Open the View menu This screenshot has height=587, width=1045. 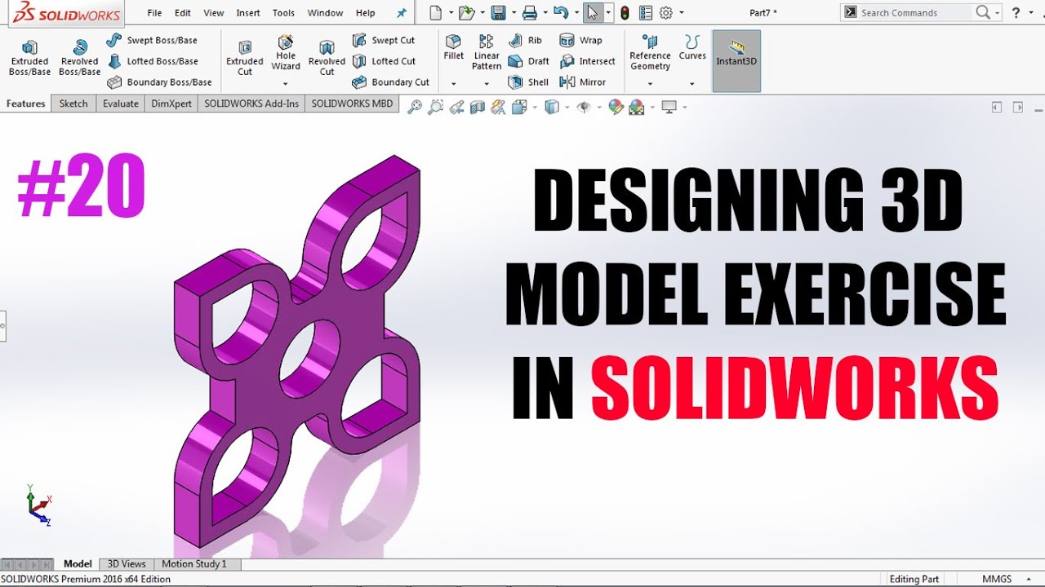coord(214,13)
